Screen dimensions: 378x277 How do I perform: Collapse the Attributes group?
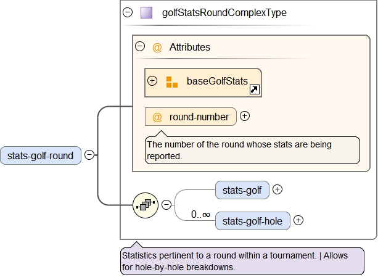[140, 47]
